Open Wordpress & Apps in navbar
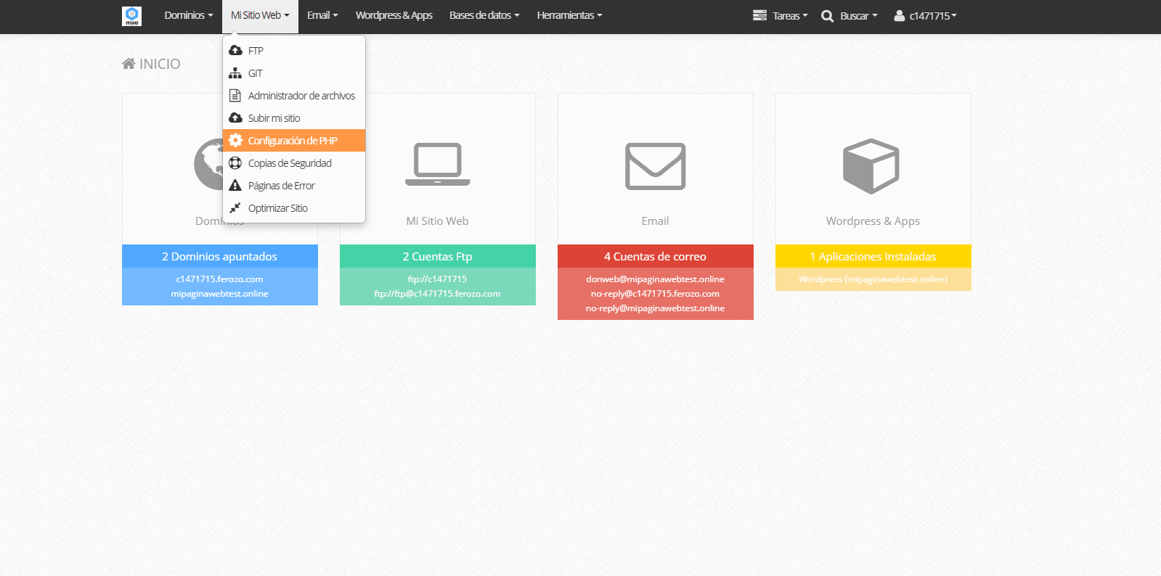 tap(394, 15)
